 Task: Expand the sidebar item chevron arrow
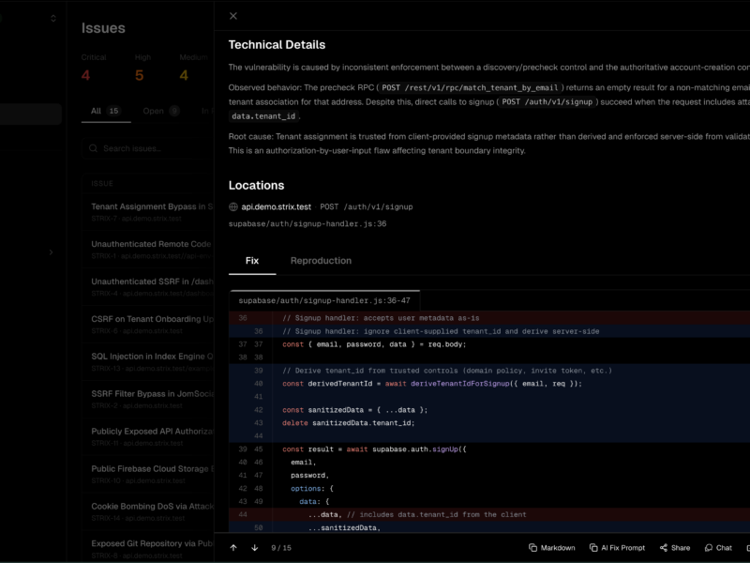[x=51, y=251]
